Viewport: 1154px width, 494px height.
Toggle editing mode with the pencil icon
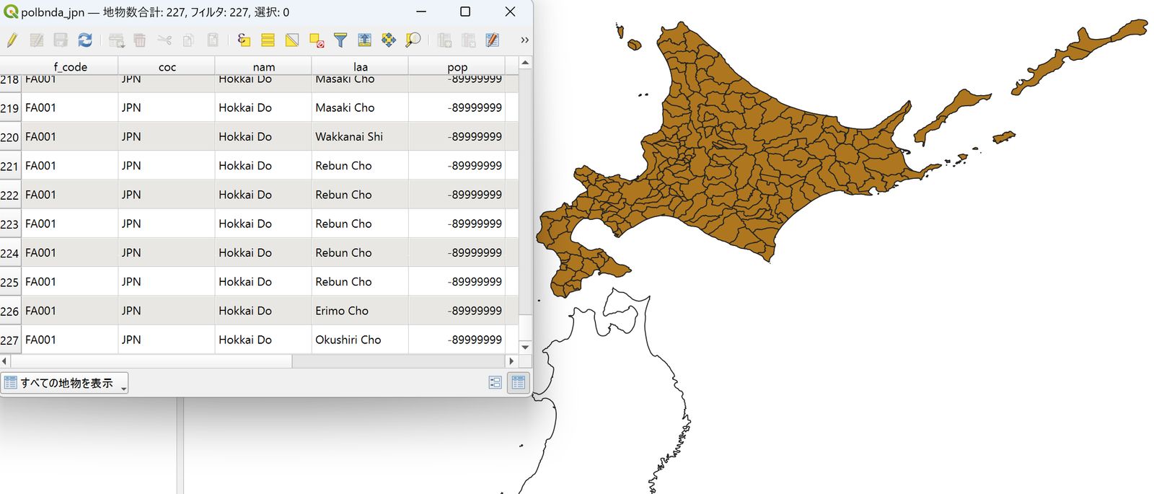[x=12, y=40]
